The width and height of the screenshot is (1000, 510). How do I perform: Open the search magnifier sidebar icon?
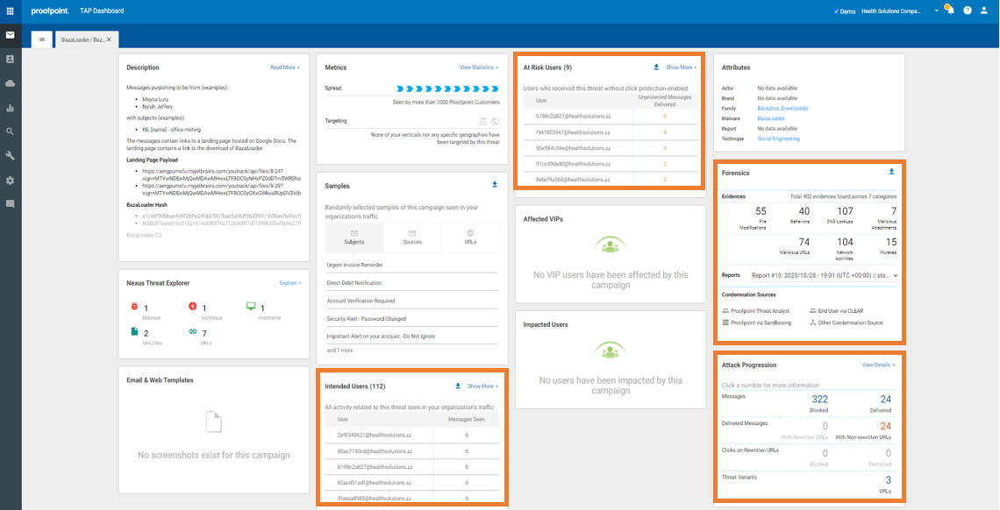pyautogui.click(x=11, y=131)
